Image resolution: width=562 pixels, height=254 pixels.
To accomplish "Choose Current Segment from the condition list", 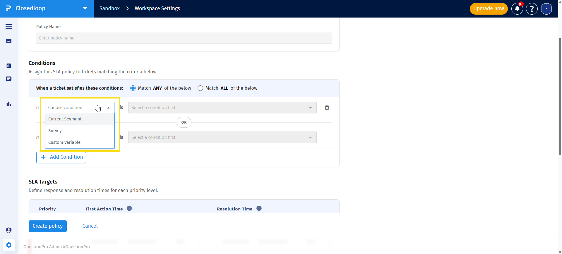I will point(80,119).
